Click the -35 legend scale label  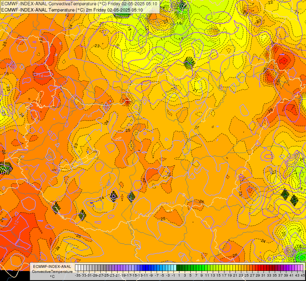(x=78, y=275)
